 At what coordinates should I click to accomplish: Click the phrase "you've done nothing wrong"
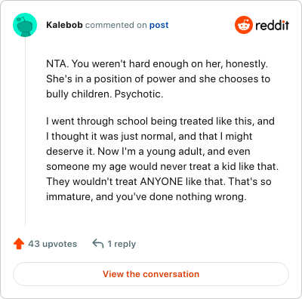[181, 196]
